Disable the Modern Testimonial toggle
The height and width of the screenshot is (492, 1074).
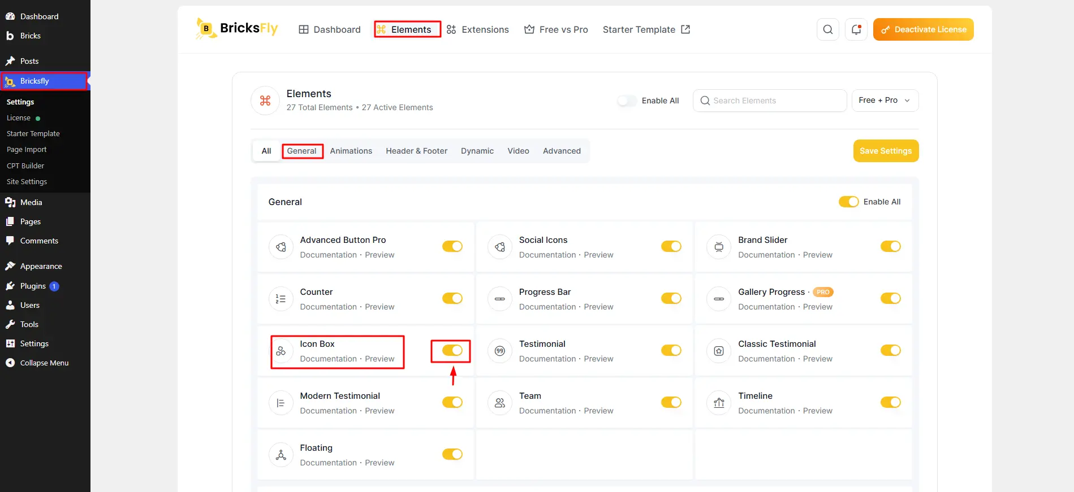click(452, 402)
